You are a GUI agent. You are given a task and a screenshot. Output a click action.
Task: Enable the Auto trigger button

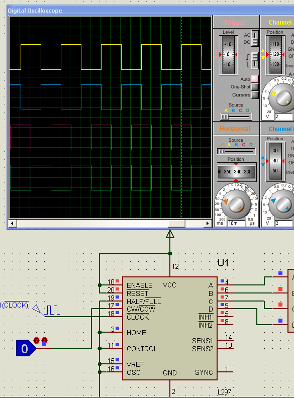pos(255,79)
